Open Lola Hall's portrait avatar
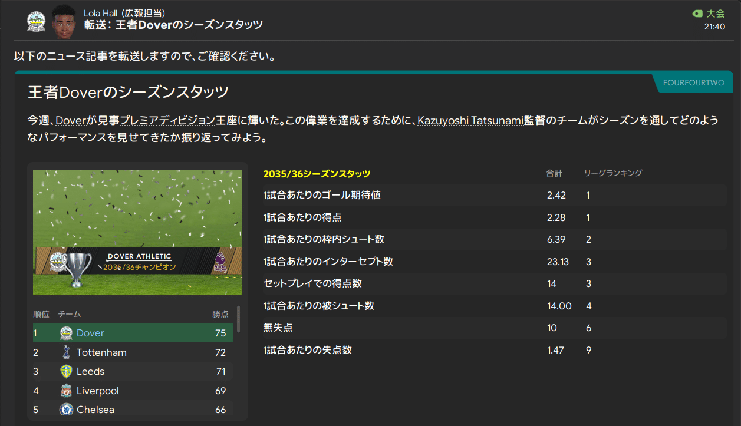 (64, 21)
